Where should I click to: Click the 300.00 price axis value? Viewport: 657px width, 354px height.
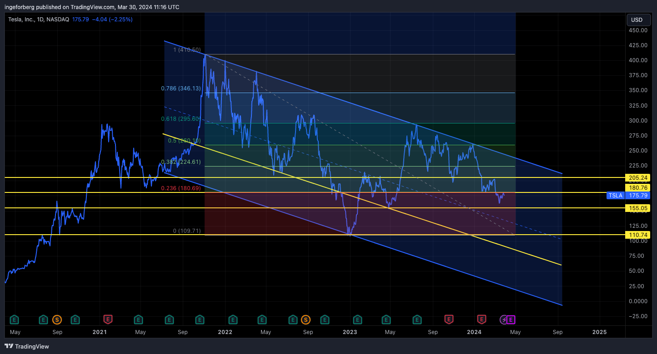tap(638, 121)
